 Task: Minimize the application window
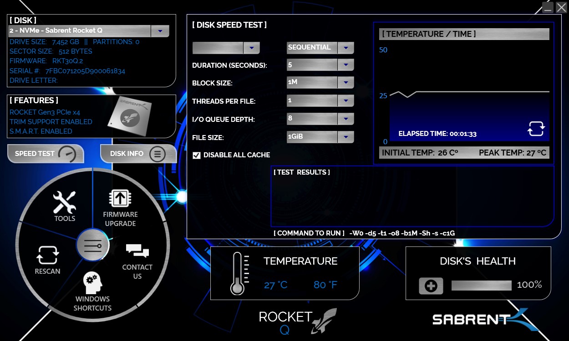point(548,7)
